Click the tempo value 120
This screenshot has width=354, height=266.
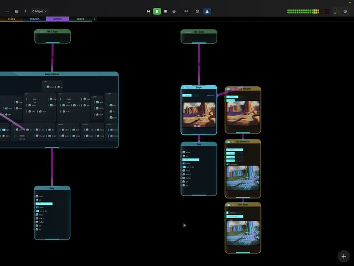[185, 11]
